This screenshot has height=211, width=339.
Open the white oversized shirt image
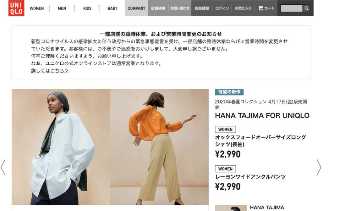tap(61, 147)
